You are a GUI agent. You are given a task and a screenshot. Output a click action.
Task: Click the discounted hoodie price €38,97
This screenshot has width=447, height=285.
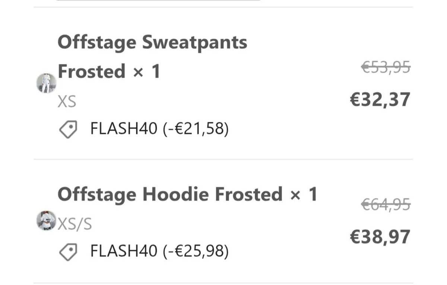coord(380,236)
